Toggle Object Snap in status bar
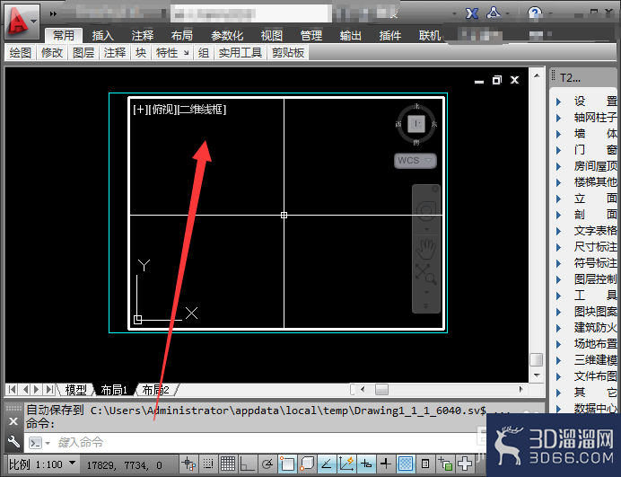Viewport: 621px width, 477px height. click(x=287, y=464)
